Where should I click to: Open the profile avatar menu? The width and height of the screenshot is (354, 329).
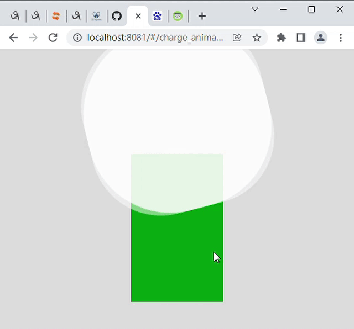[321, 38]
